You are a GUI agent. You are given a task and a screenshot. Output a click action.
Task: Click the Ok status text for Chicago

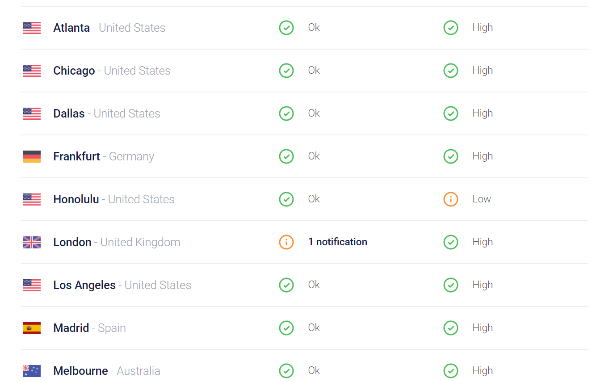tap(314, 70)
